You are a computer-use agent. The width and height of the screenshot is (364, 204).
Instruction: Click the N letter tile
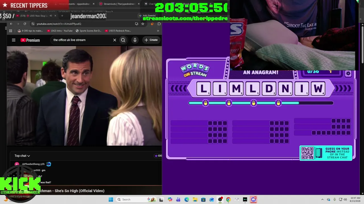285,89
